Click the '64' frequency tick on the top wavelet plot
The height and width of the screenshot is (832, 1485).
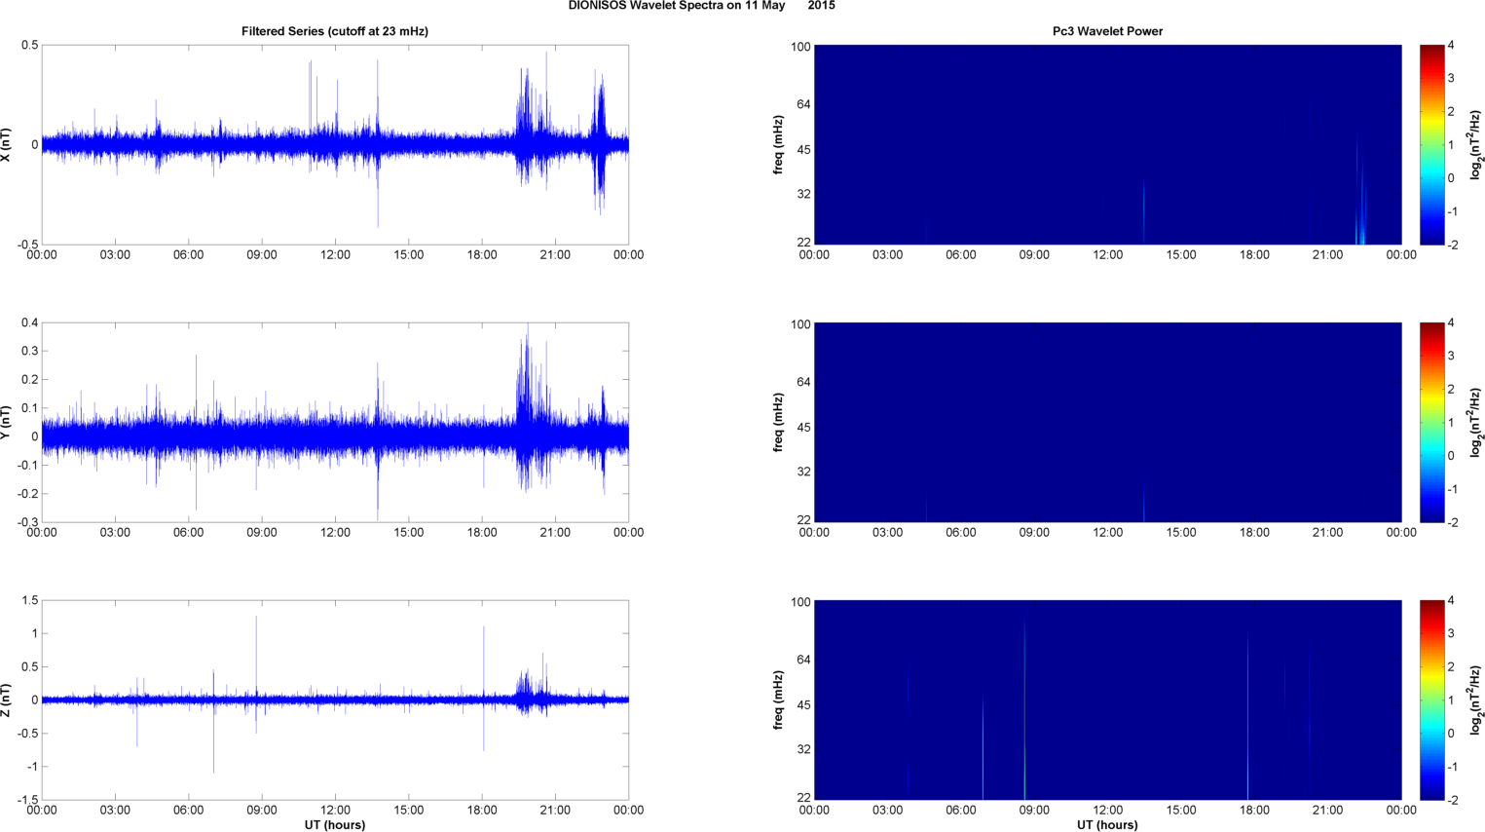pos(803,104)
